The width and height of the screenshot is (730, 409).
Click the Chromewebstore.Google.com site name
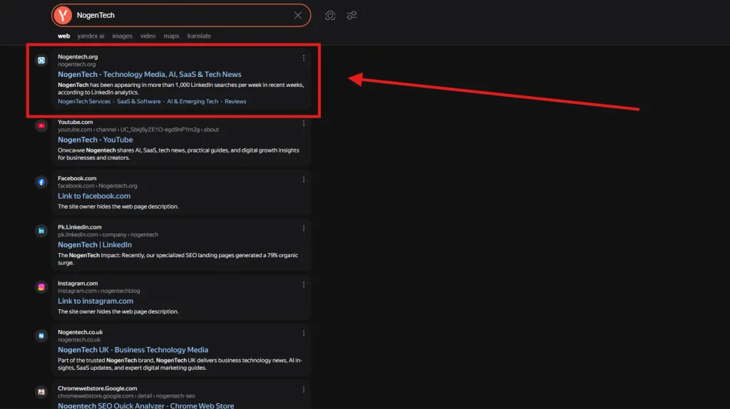click(97, 388)
